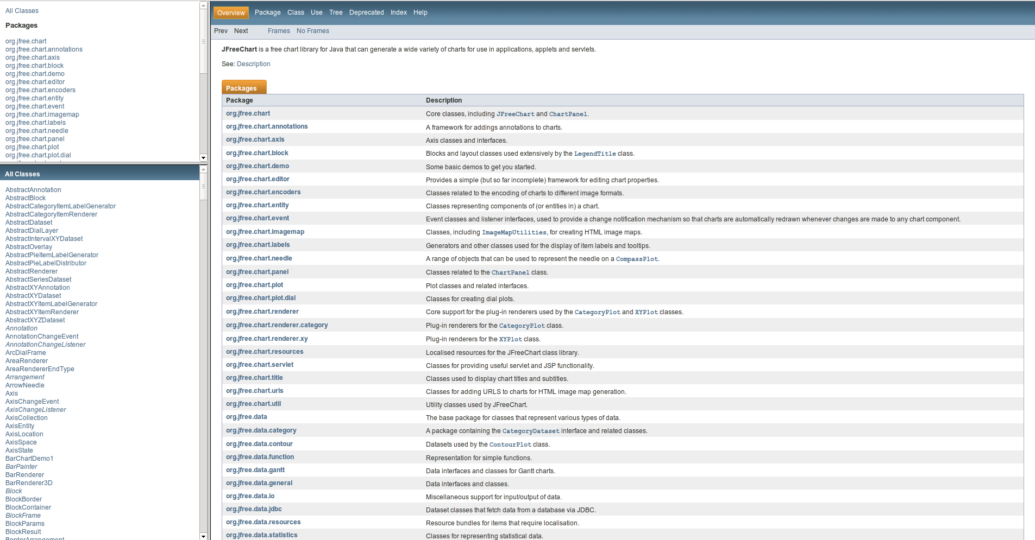Open org.jfree.chart.editor package in table
This screenshot has height=540, width=1035.
click(258, 179)
